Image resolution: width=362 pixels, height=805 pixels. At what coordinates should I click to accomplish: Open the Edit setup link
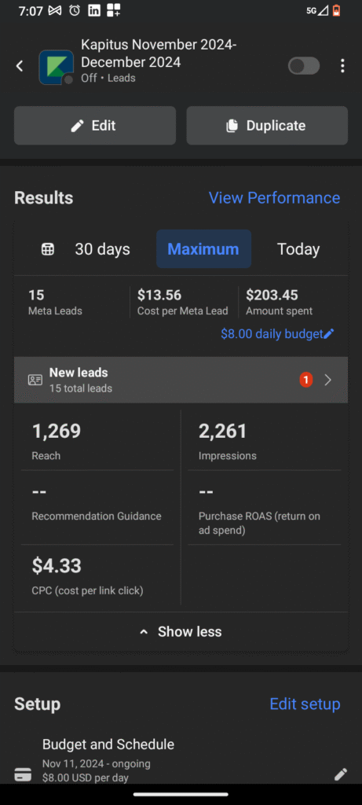pyautogui.click(x=305, y=704)
